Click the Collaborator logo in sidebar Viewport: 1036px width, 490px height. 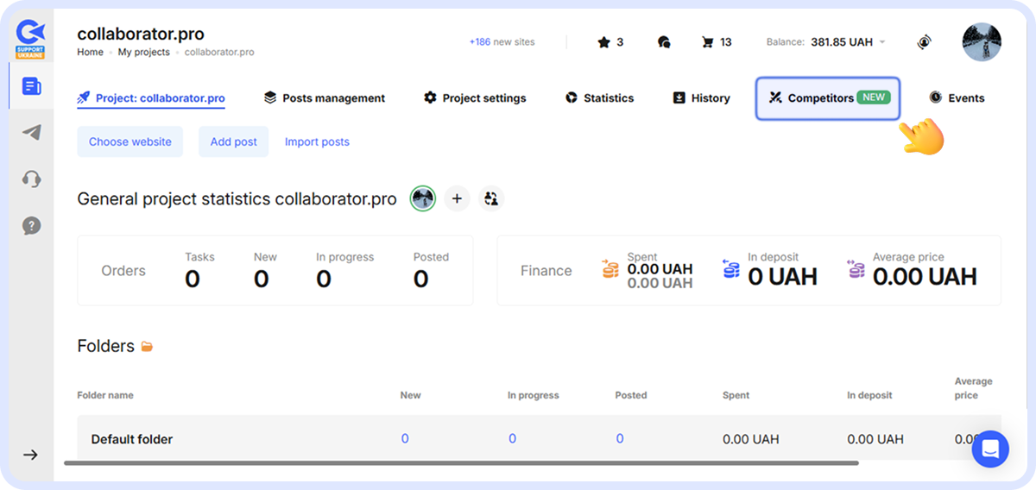pos(31,39)
